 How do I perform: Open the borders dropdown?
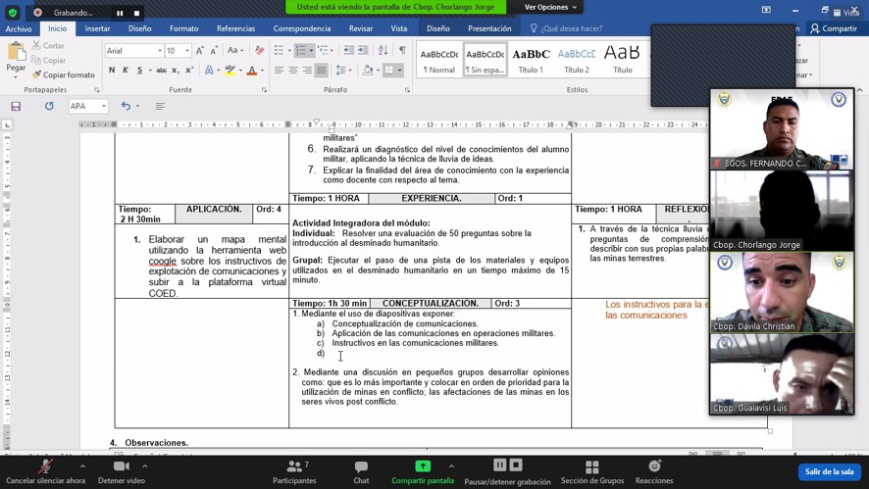pos(399,70)
